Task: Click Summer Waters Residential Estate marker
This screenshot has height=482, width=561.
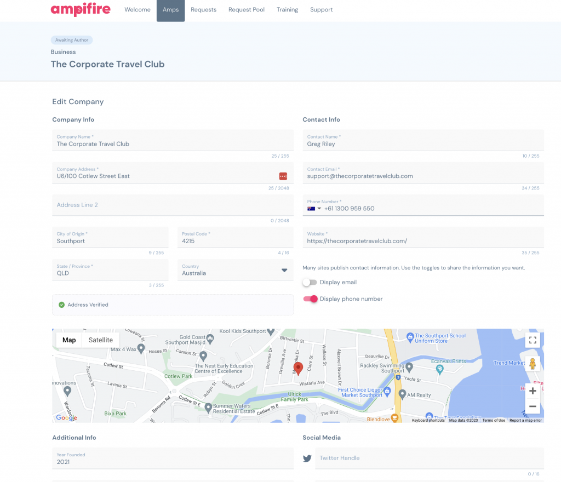Action: tap(208, 408)
